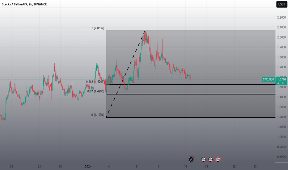Screen dimensions: 288x170
Task: Select the STXUSDT symbol price tag
Action: pyautogui.click(x=268, y=79)
